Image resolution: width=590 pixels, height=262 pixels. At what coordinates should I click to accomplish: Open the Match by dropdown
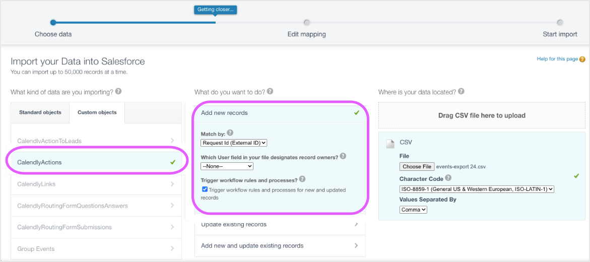pyautogui.click(x=234, y=143)
